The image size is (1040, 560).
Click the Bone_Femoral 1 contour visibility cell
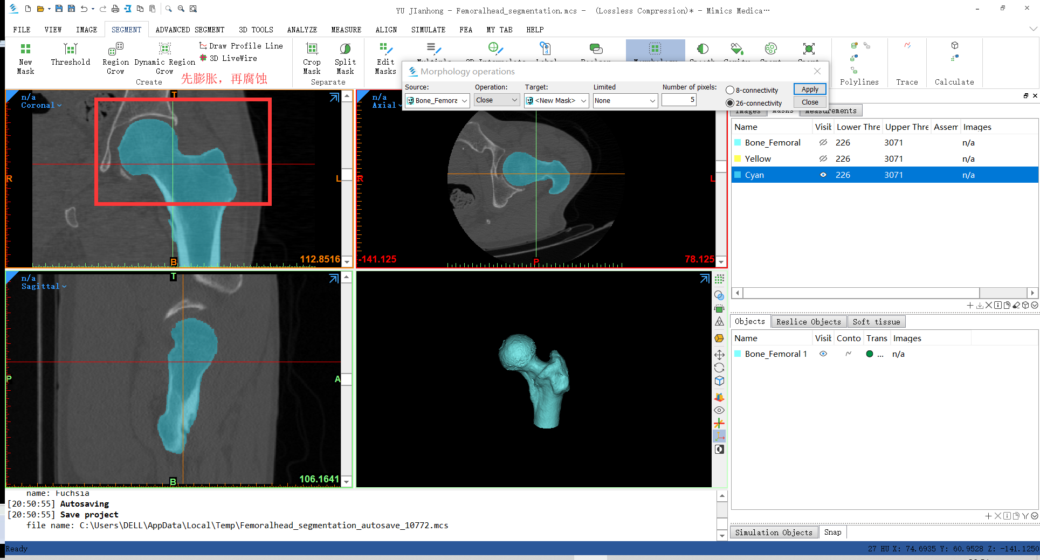(849, 354)
